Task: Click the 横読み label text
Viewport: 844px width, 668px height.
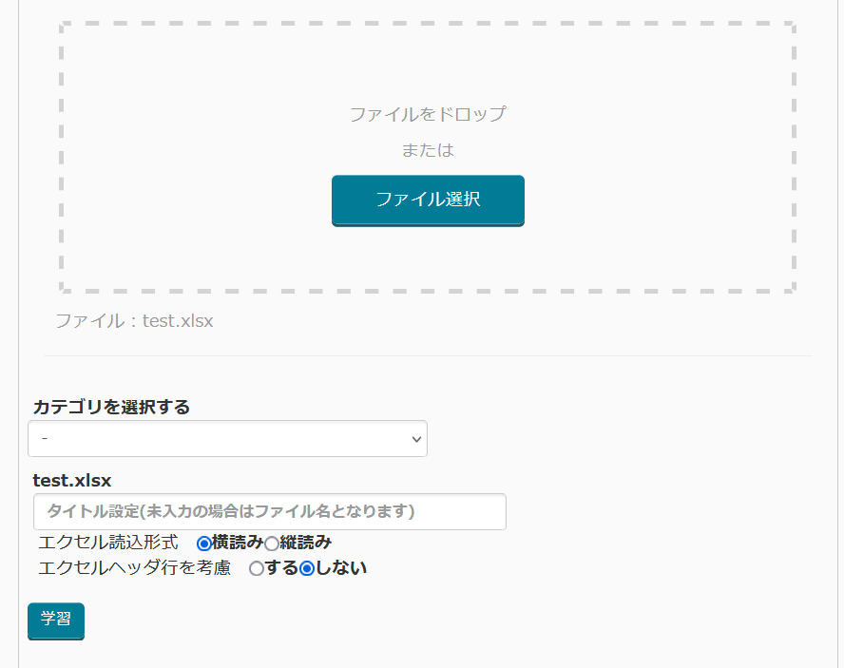Action: (238, 543)
